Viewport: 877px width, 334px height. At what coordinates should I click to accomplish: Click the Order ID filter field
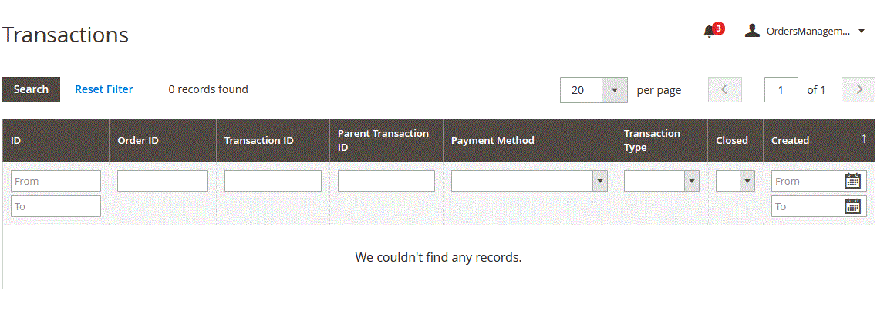pyautogui.click(x=163, y=181)
